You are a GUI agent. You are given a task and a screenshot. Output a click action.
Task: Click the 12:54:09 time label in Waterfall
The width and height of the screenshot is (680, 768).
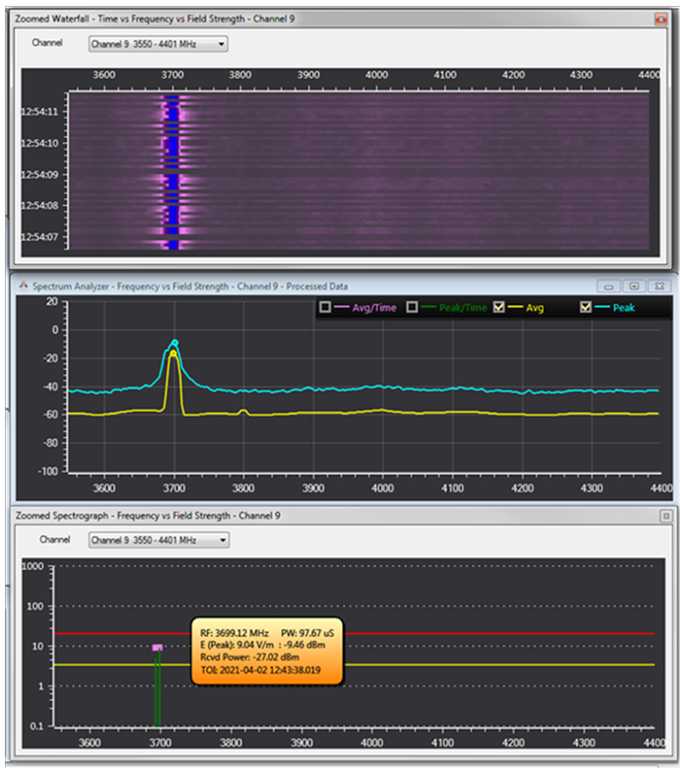click(39, 174)
